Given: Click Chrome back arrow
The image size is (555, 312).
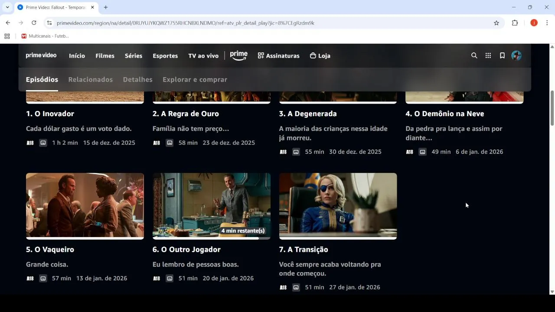Looking at the screenshot, I should pos(8,23).
